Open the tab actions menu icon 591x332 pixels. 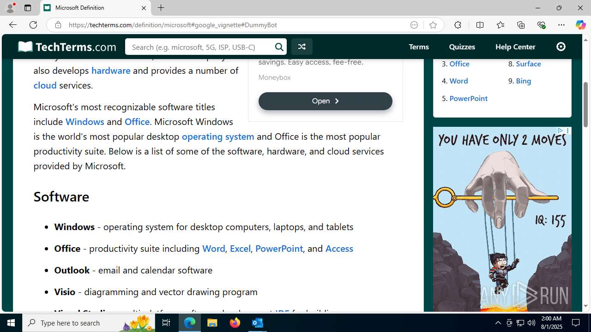[28, 8]
